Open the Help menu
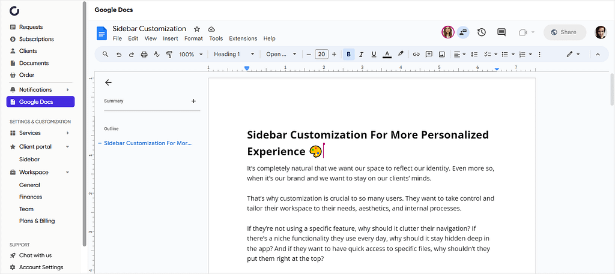Viewport: 615px width, 274px height. pyautogui.click(x=270, y=38)
